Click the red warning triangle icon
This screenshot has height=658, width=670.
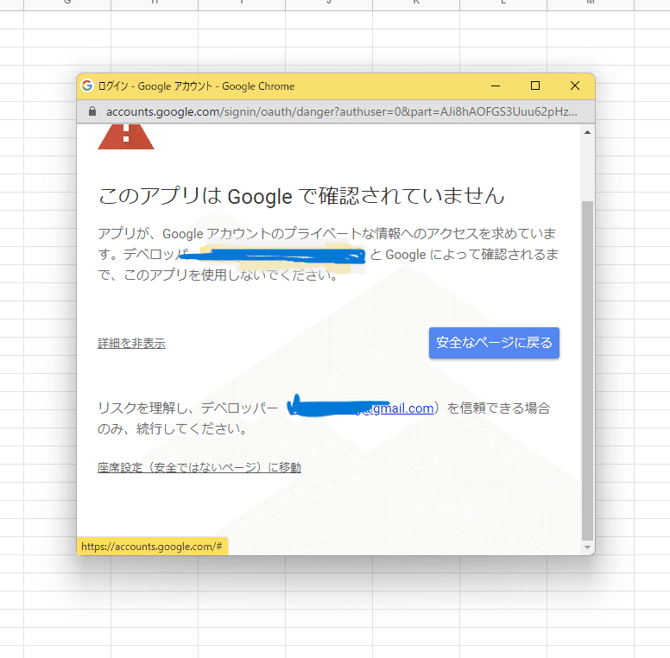coord(126,136)
